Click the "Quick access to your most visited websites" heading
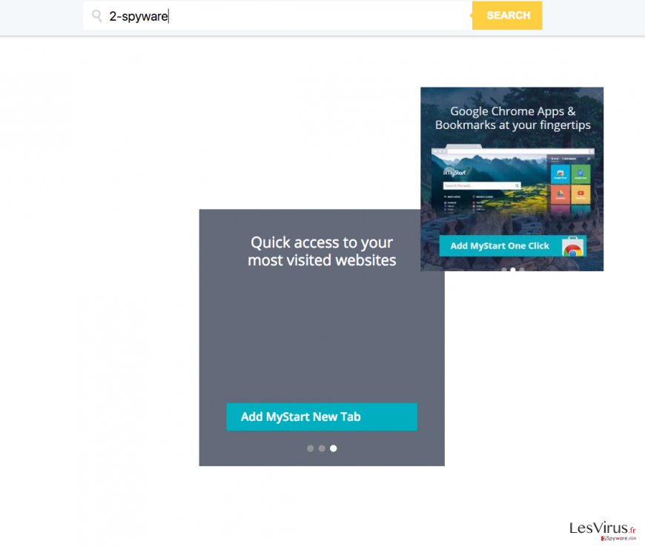This screenshot has width=645, height=547. (x=322, y=251)
